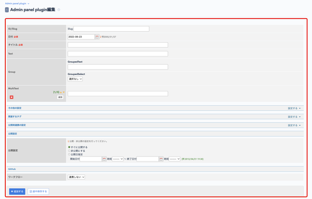This screenshot has height=199, width=312.
Task: Select the すぐに公開する radio option
Action: (69, 147)
